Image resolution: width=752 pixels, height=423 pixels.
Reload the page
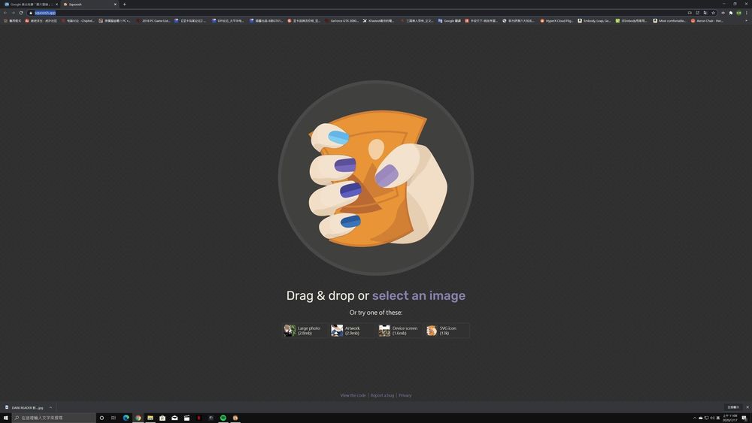click(x=21, y=13)
